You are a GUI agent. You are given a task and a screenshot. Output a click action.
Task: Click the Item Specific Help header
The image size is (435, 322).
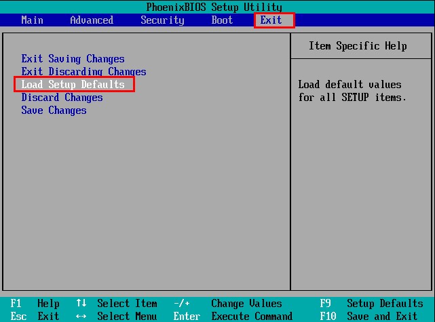pyautogui.click(x=358, y=46)
